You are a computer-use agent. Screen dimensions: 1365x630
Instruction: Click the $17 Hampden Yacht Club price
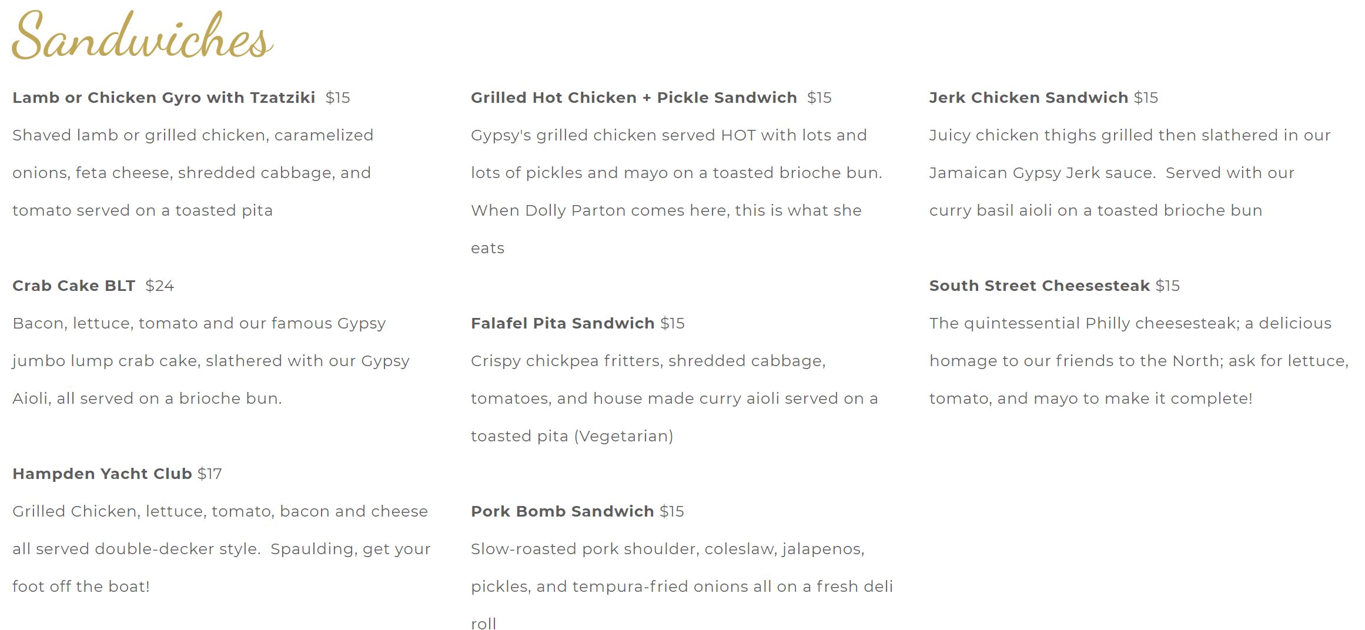click(209, 474)
